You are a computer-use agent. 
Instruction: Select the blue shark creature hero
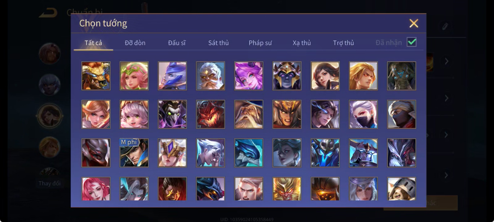(x=249, y=153)
